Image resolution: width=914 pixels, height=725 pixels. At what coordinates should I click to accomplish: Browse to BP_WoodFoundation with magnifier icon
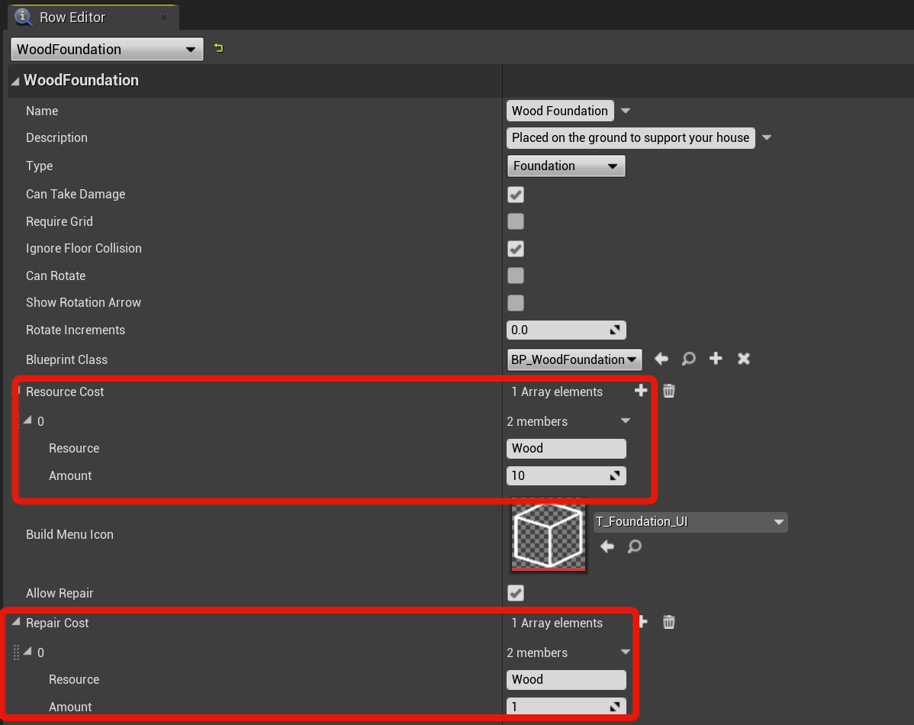tap(688, 359)
